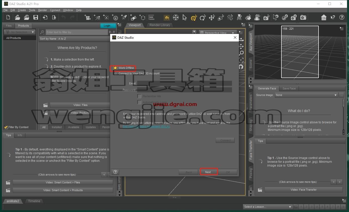The width and height of the screenshot is (349, 212).
Task: Show the Installed products filter tab
Action: 57,127
